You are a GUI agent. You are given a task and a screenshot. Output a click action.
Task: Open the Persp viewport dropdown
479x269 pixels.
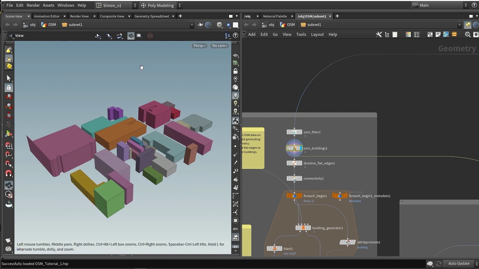(x=199, y=46)
